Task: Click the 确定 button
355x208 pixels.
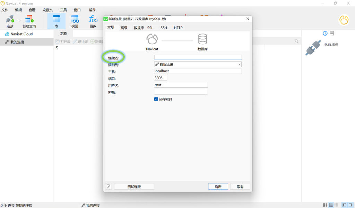Action: click(218, 187)
